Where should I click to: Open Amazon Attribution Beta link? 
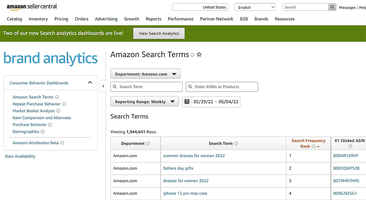point(36,143)
